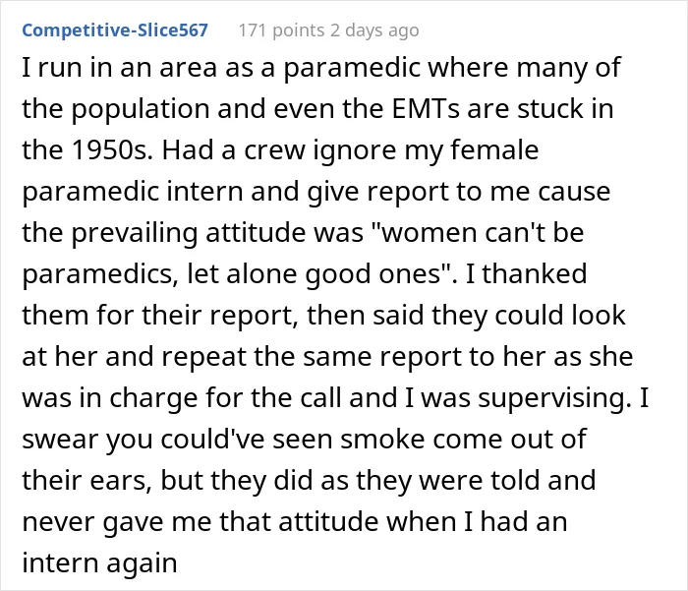Click the word "population" in second line
Viewport: 688px width, 591px height.
click(141, 109)
